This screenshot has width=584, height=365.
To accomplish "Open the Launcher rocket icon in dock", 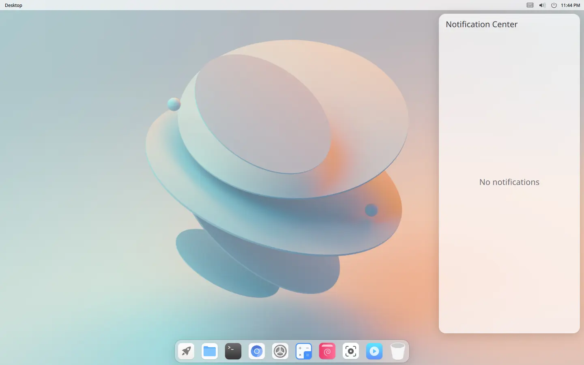I will pyautogui.click(x=186, y=351).
